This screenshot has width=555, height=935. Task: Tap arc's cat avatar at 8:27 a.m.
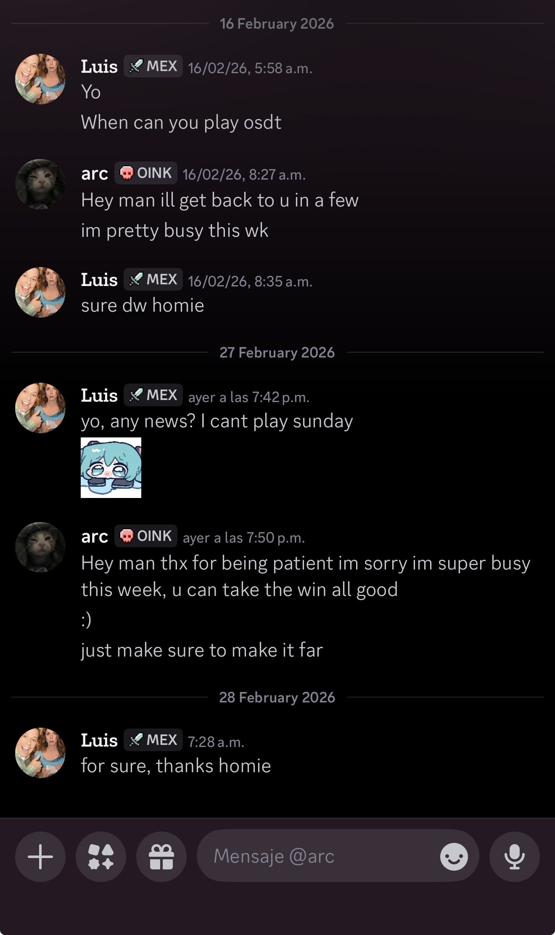[40, 184]
